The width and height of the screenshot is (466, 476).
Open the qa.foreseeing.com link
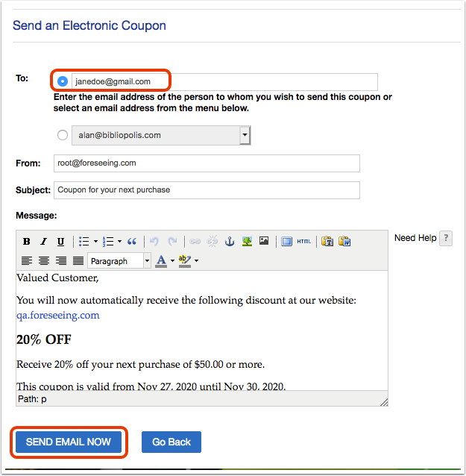click(58, 315)
